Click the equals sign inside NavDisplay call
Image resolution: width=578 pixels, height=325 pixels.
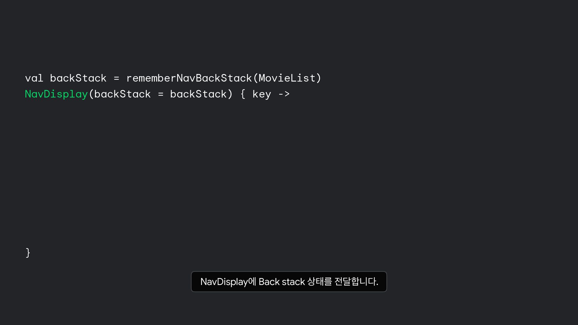161,94
